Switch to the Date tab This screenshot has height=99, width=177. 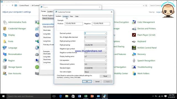[x=77, y=16]
